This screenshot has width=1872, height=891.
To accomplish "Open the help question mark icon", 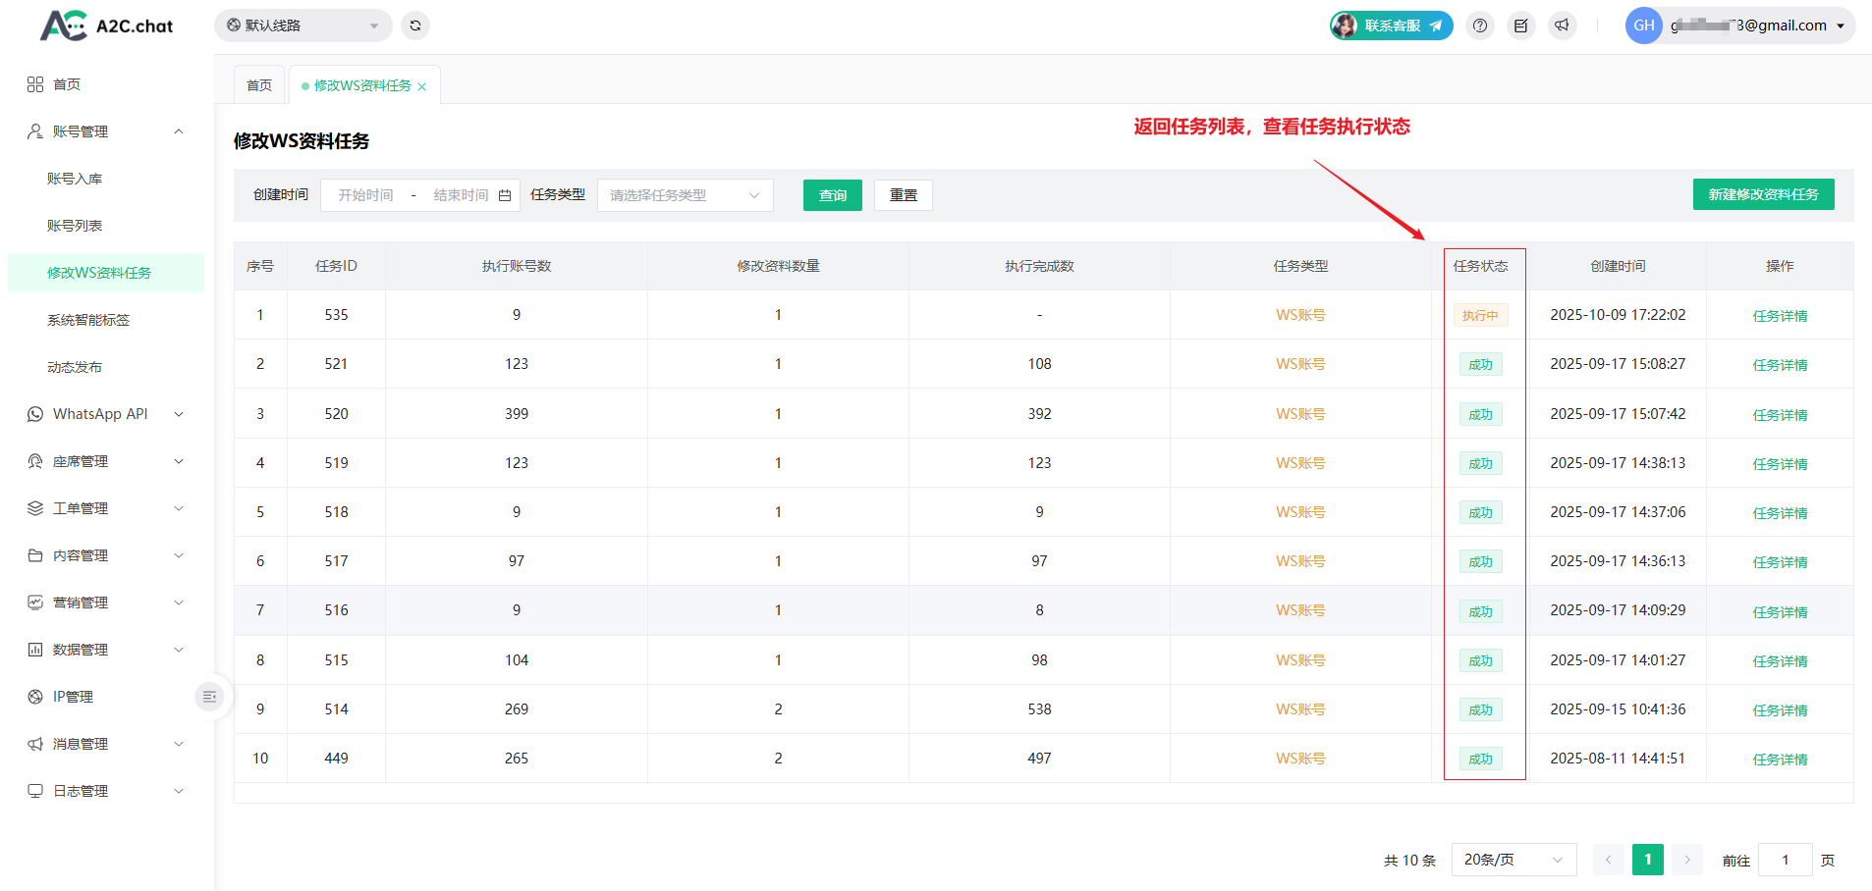I will pyautogui.click(x=1480, y=26).
